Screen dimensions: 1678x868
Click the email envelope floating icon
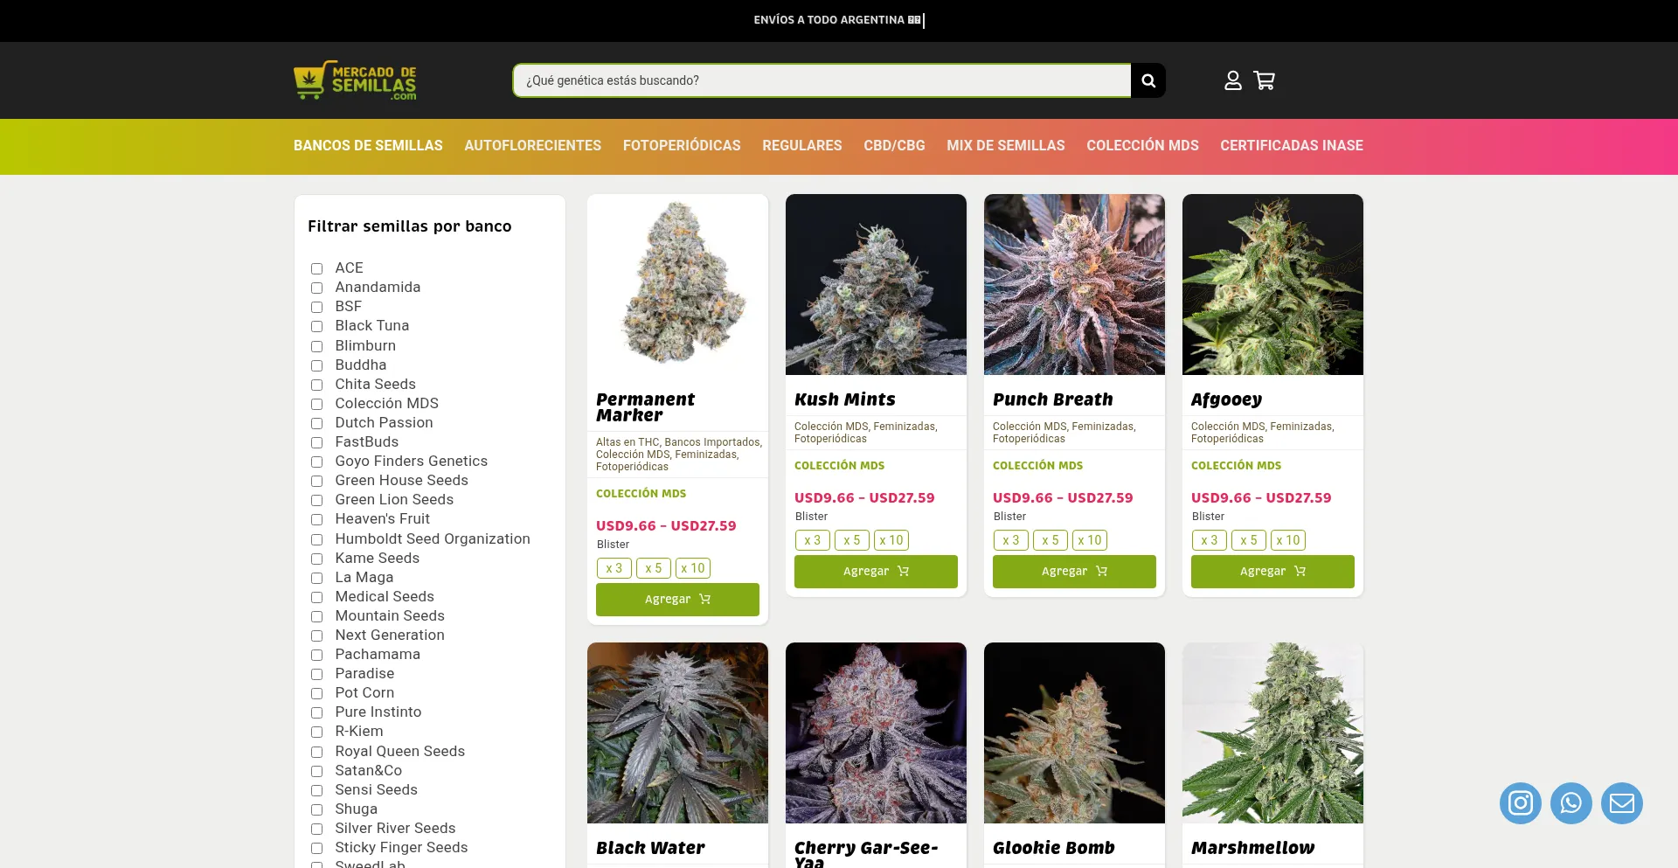(1622, 802)
